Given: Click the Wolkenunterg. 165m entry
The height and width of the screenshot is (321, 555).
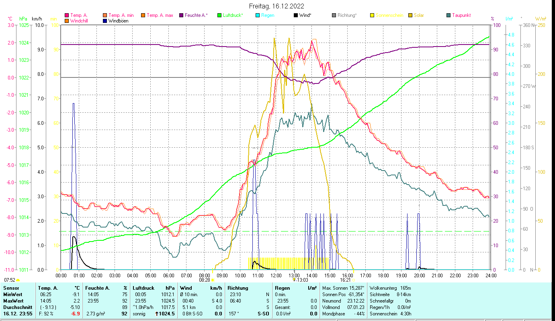Looking at the screenshot, I should 390,288.
